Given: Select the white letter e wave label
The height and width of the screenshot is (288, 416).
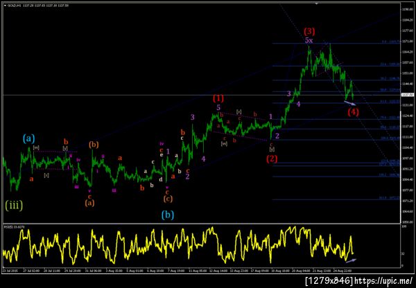Looking at the screenshot, I should [161, 154].
